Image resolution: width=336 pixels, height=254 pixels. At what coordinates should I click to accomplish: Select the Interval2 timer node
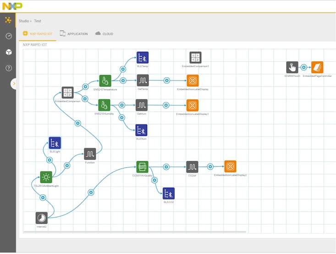point(42,218)
